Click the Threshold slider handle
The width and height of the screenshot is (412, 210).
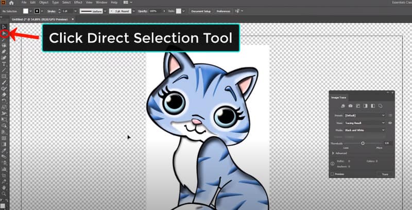[x=363, y=143]
